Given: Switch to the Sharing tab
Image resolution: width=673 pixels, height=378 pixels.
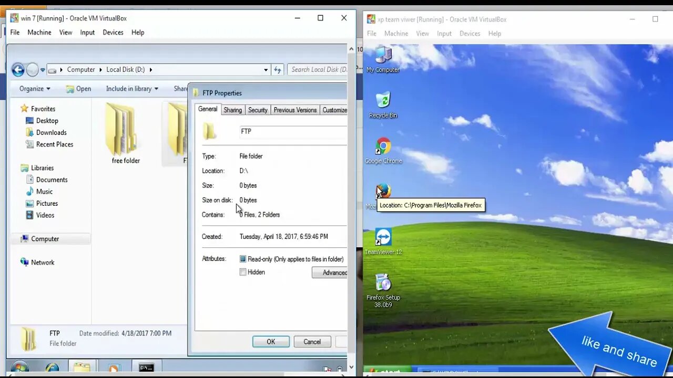Looking at the screenshot, I should click(x=232, y=110).
